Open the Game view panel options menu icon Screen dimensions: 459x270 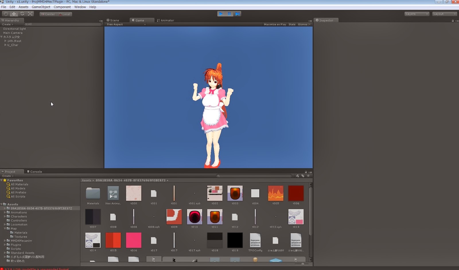[310, 21]
